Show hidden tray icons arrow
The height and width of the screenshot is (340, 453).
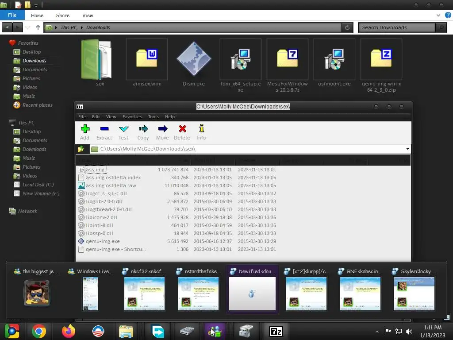coord(377,332)
